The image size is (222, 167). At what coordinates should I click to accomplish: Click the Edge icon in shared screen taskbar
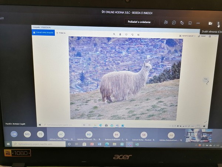pyautogui.click(x=101, y=125)
